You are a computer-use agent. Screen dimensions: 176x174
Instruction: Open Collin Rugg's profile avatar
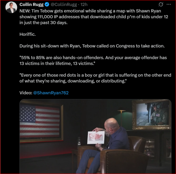click(11, 7)
